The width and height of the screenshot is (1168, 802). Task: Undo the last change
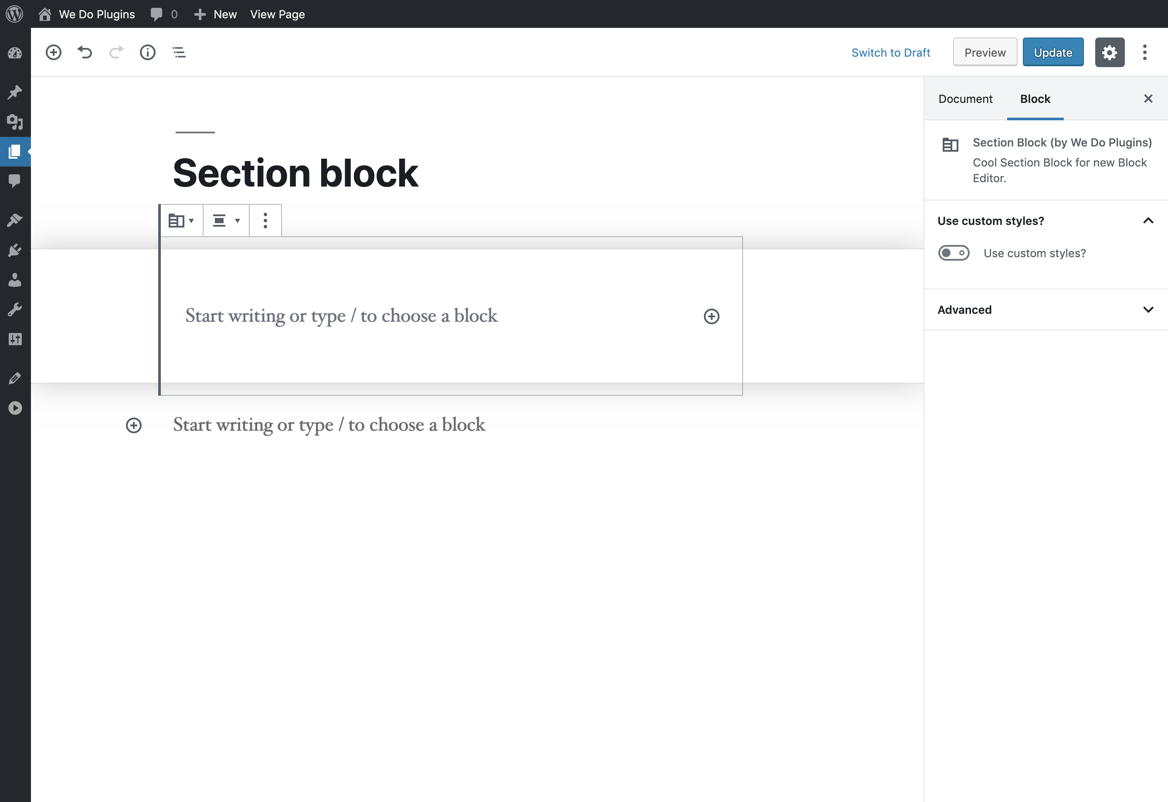click(85, 52)
